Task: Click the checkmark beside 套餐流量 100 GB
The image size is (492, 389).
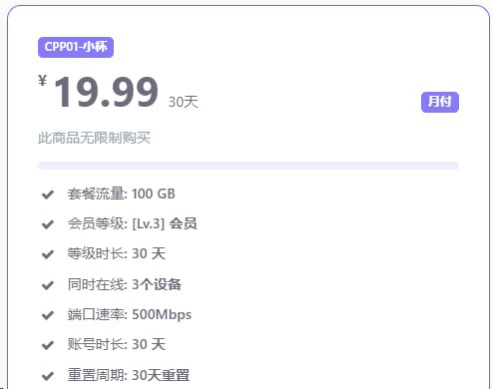Action: click(48, 194)
